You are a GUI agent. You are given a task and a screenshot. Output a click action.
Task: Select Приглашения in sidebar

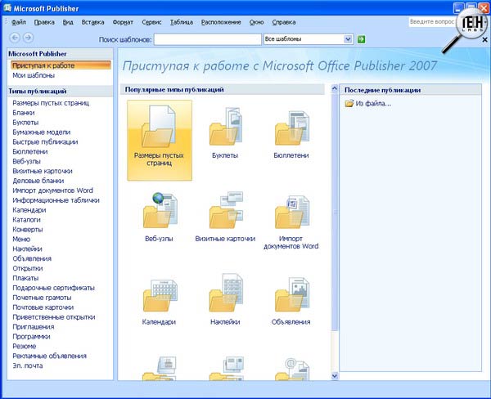(x=34, y=326)
